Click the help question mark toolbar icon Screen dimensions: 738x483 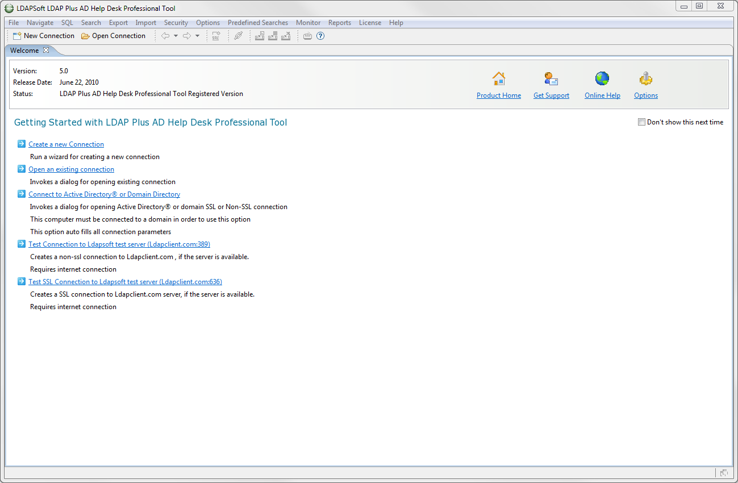320,36
